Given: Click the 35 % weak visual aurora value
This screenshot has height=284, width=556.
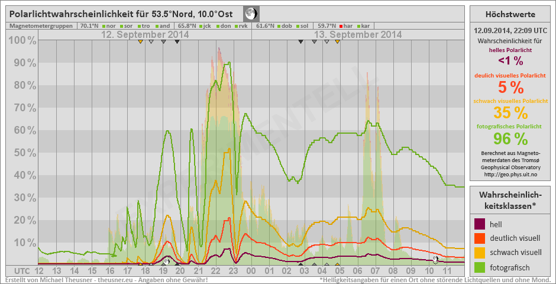Looking at the screenshot, I should click(510, 113).
